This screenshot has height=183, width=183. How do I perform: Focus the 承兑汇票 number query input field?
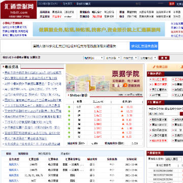click(80, 46)
